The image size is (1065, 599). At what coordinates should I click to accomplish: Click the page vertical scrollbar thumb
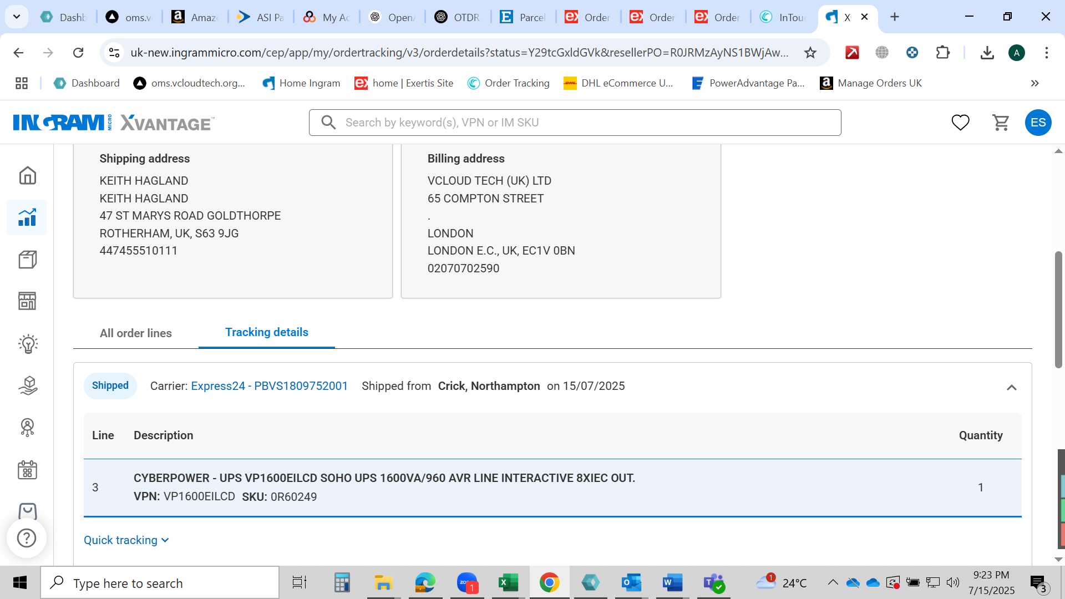tap(1058, 309)
